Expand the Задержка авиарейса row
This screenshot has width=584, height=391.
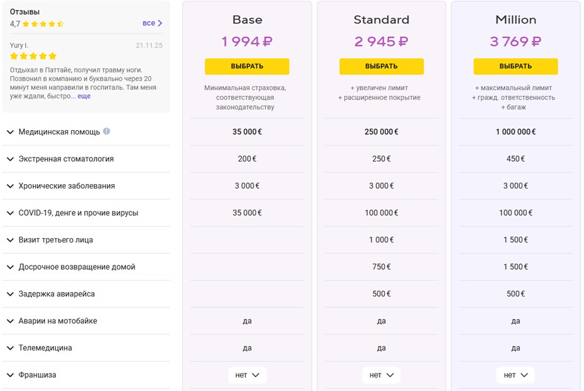click(x=86, y=294)
